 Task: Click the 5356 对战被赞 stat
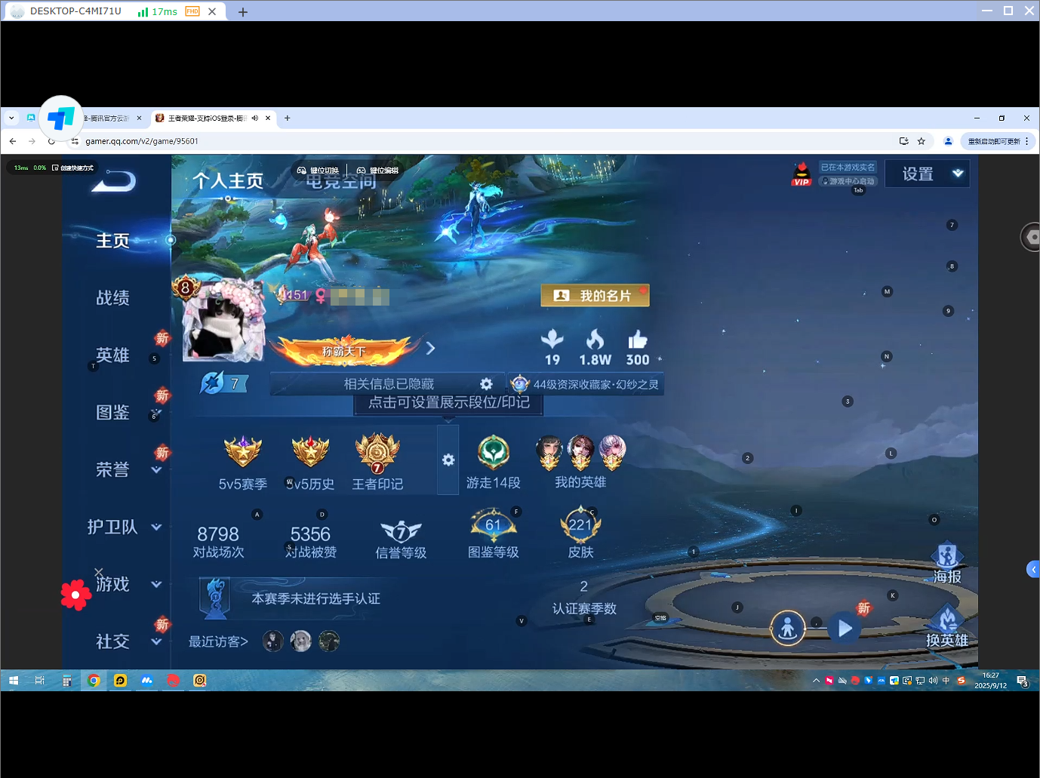pos(310,543)
